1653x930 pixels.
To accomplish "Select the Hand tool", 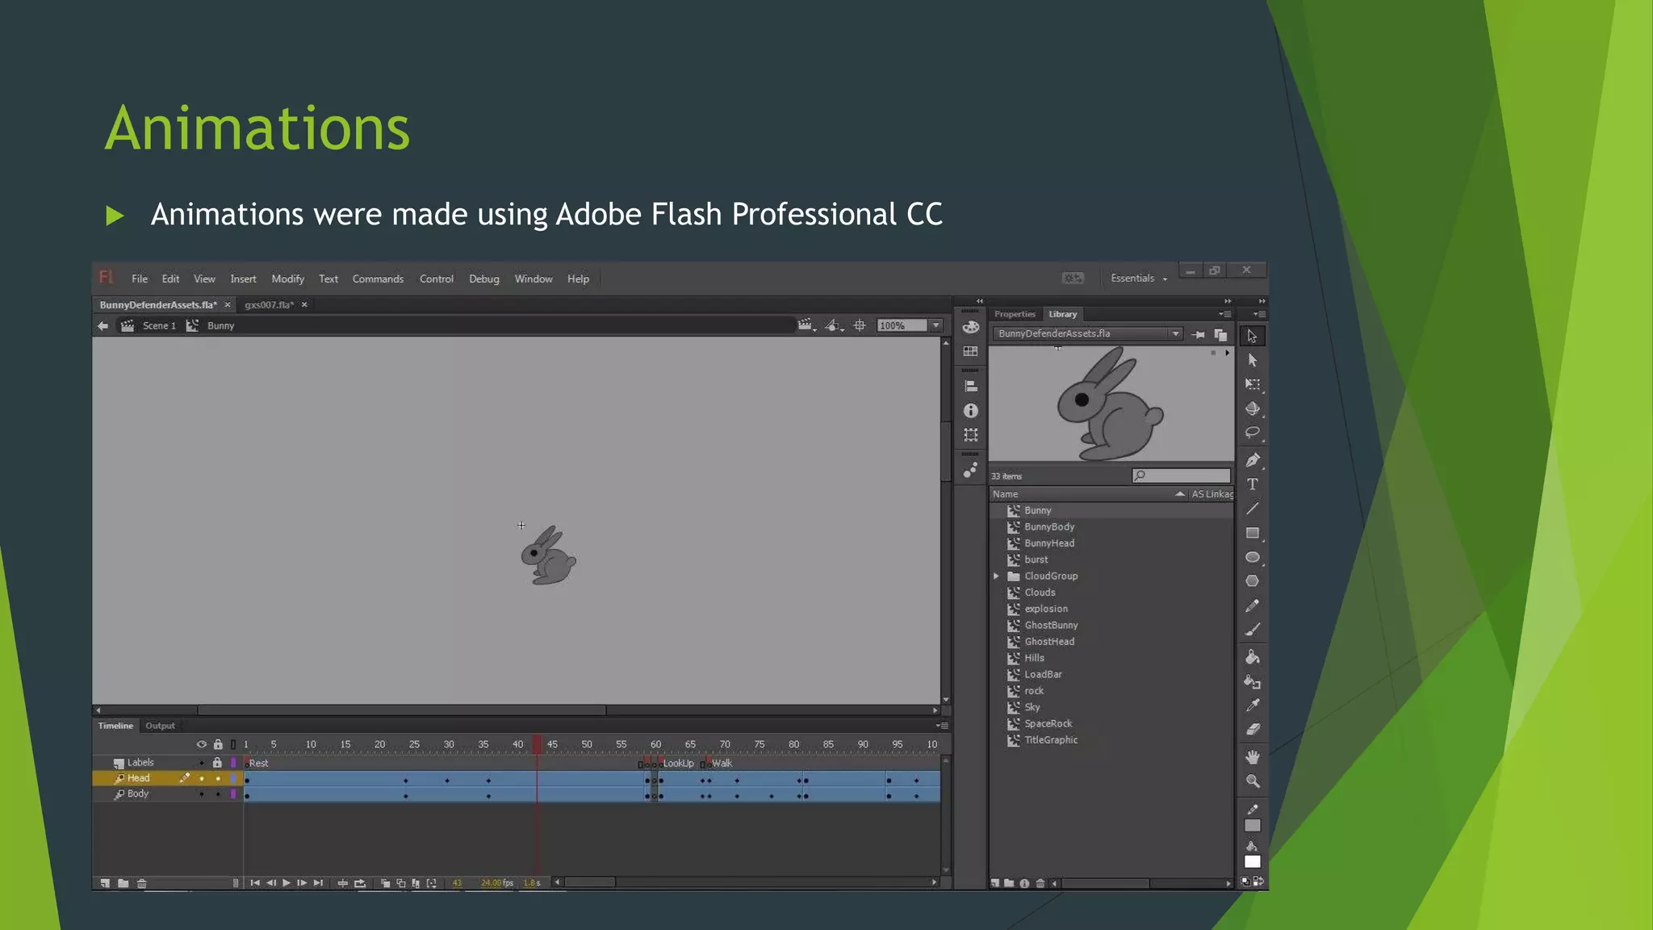I will [x=1252, y=757].
